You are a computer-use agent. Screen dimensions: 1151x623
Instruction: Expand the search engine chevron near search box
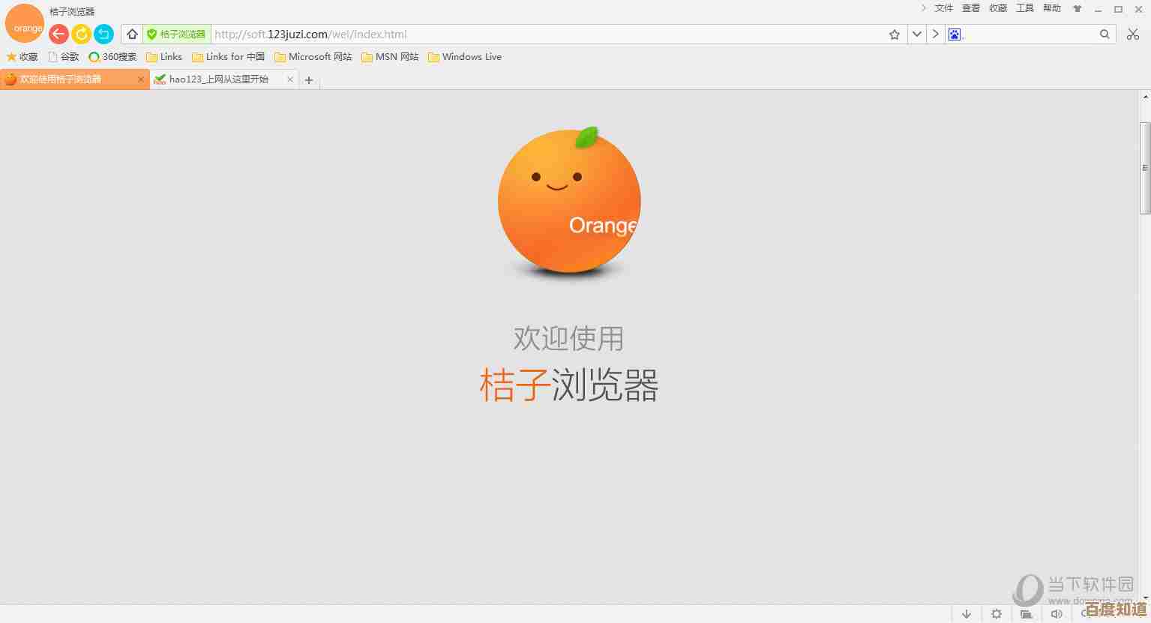click(935, 34)
